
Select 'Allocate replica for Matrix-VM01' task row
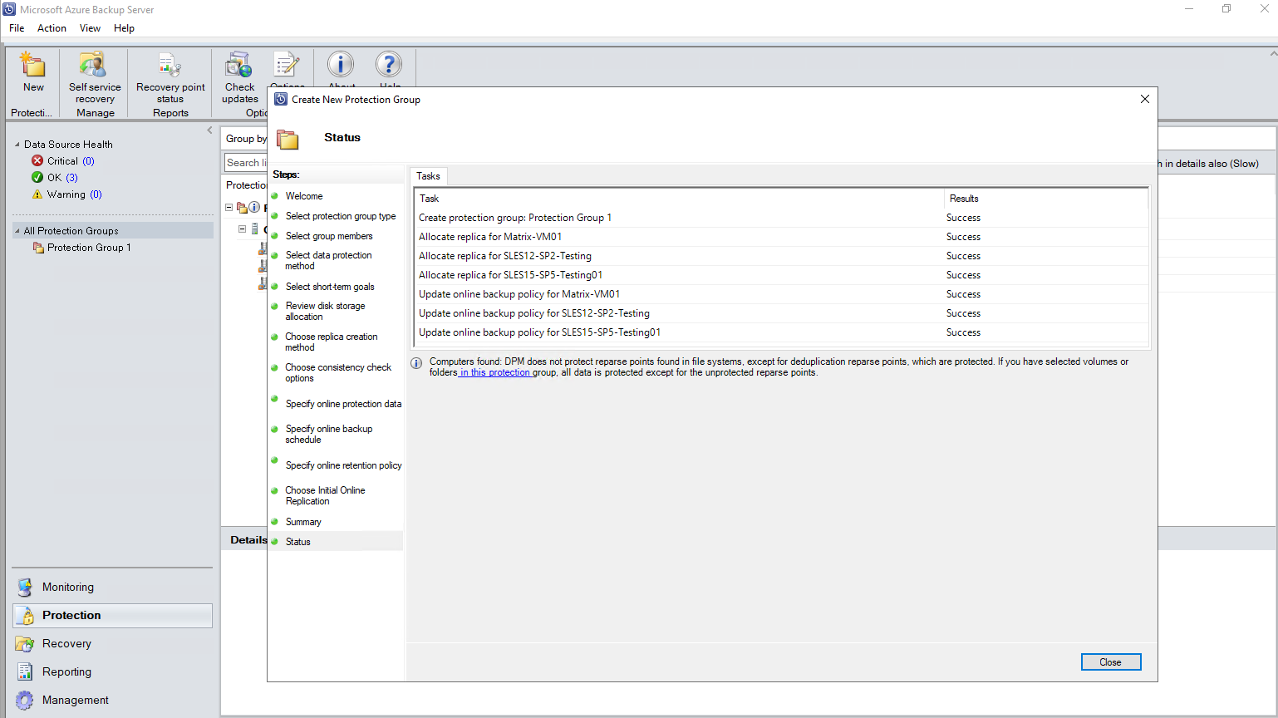click(x=781, y=237)
